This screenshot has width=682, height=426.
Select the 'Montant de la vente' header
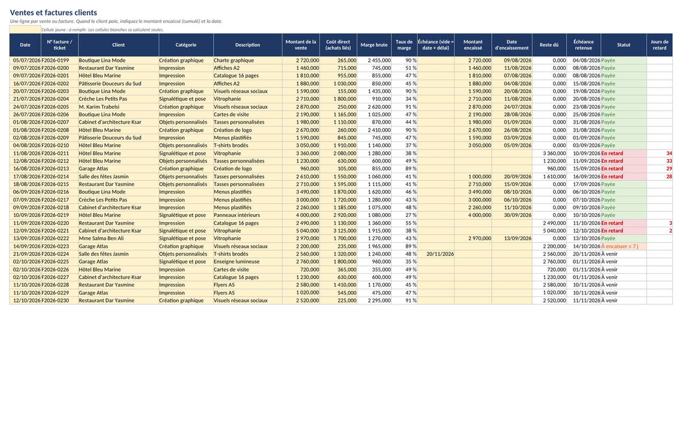point(301,45)
